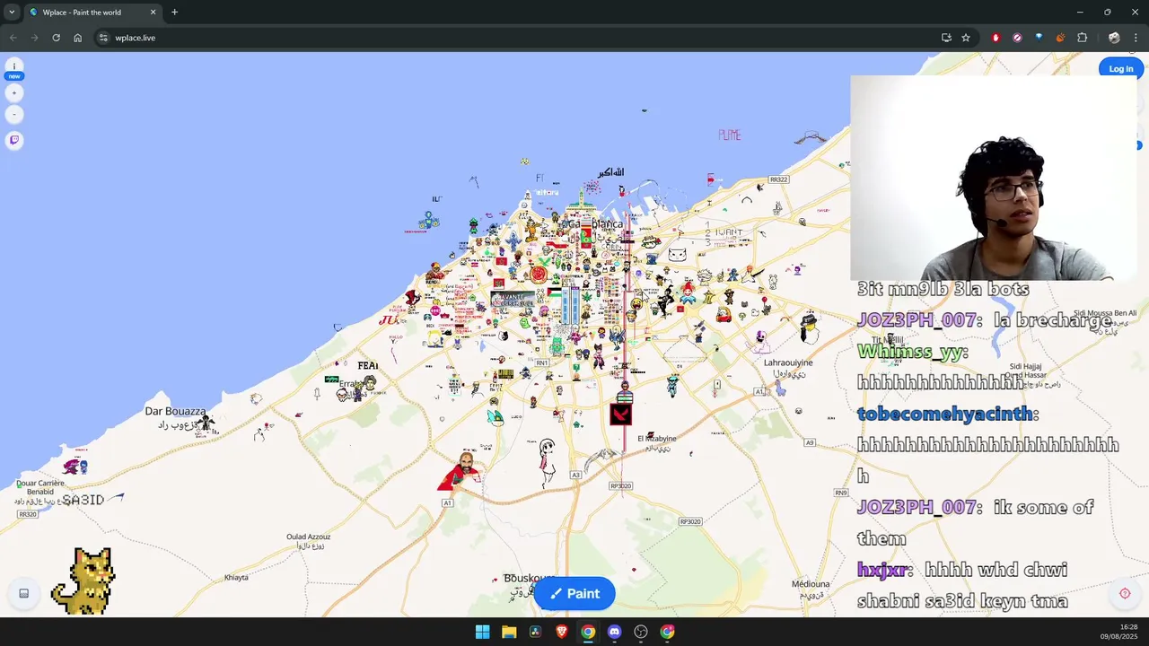Open the orange extension icon

tap(1060, 38)
